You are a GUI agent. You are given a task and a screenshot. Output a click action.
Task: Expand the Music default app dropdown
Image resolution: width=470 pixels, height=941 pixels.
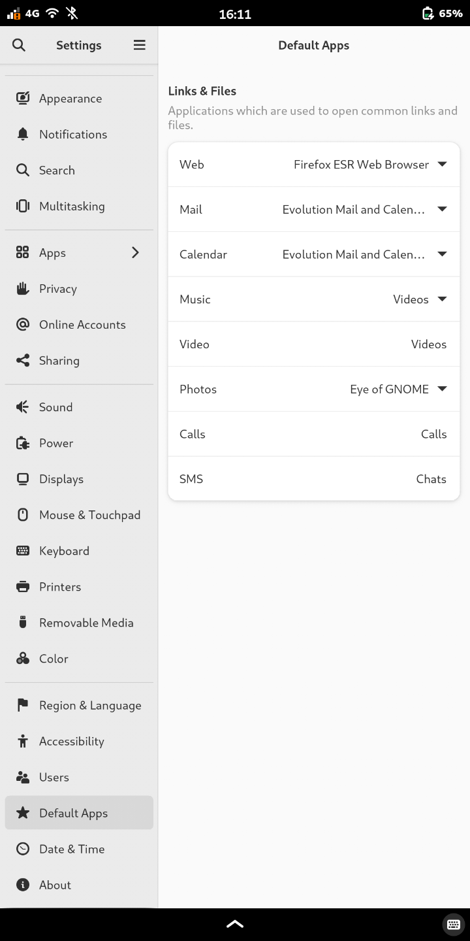tap(441, 299)
